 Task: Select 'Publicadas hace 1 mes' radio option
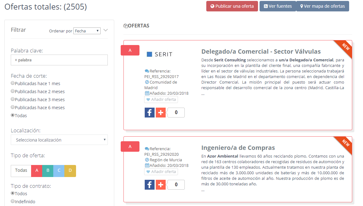point(13,83)
